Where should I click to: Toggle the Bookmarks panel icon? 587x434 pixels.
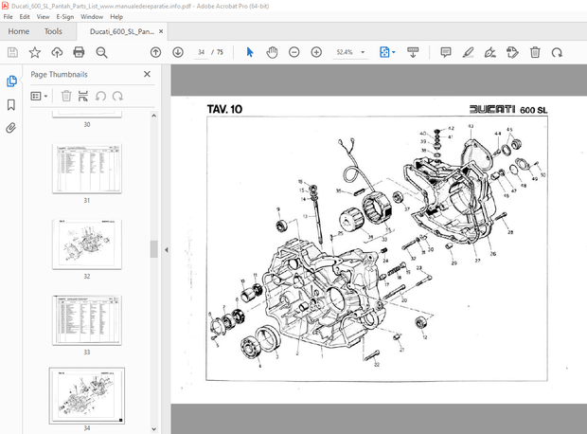coord(11,104)
